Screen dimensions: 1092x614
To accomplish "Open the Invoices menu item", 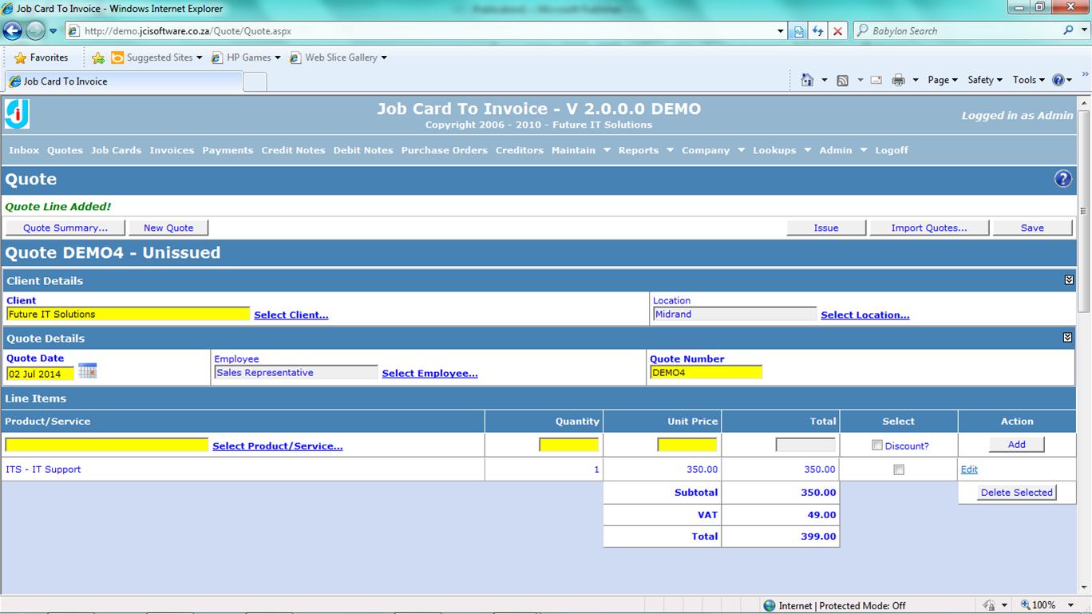I will coord(172,150).
